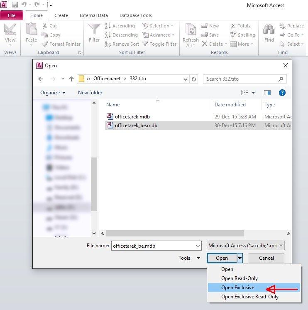Screen dimensions: 308x310
Task: Click the Totals sigma icon
Action: pos(233,26)
